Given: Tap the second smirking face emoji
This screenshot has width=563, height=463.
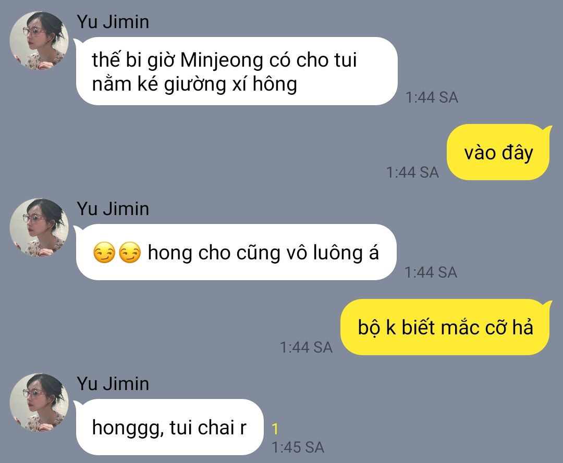Looking at the screenshot, I should (130, 253).
